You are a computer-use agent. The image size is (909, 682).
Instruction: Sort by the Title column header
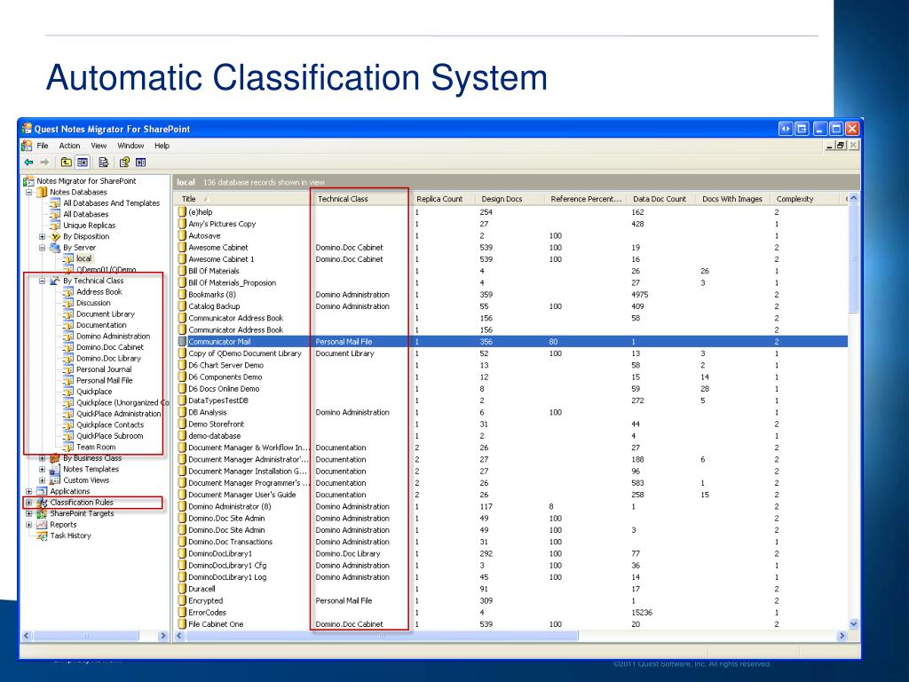coord(243,199)
